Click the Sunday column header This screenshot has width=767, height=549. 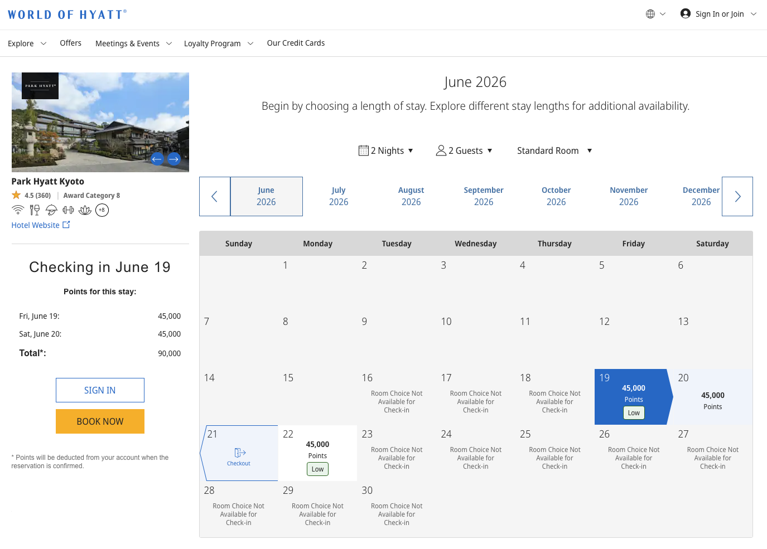239,244
